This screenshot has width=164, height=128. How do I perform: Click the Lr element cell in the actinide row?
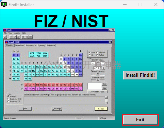point(81,89)
